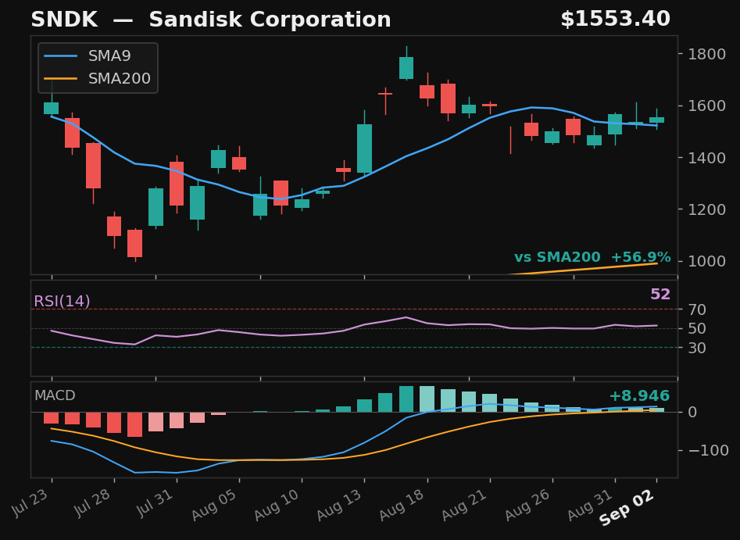Screen dimensions: 740x540
Task: Click the 1800 price axis label
Action: (x=706, y=54)
